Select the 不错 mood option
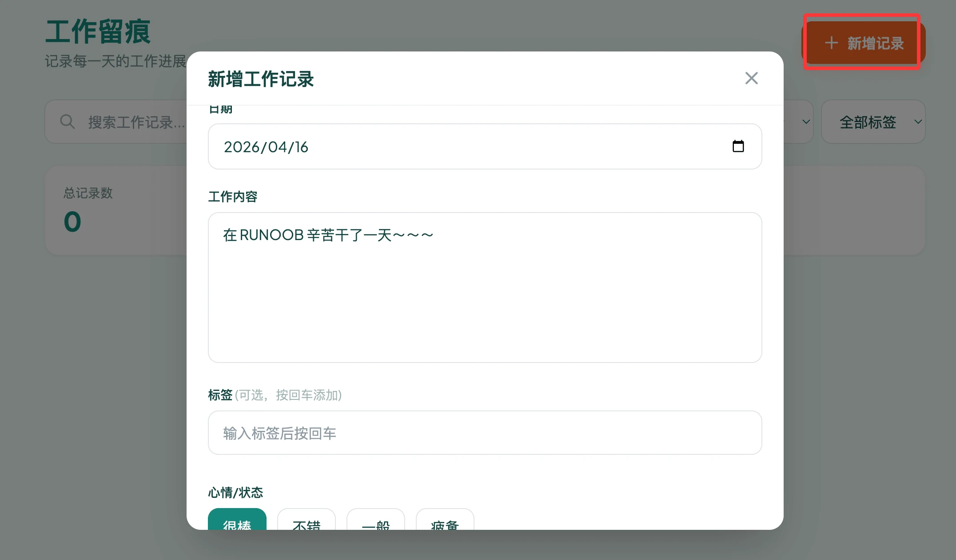 307,520
